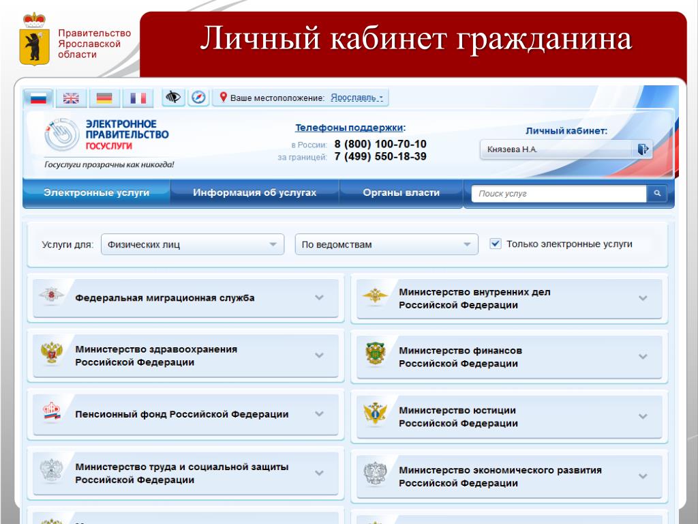Image resolution: width=698 pixels, height=524 pixels.
Task: Open the Электронные услуги tab
Action: point(96,193)
